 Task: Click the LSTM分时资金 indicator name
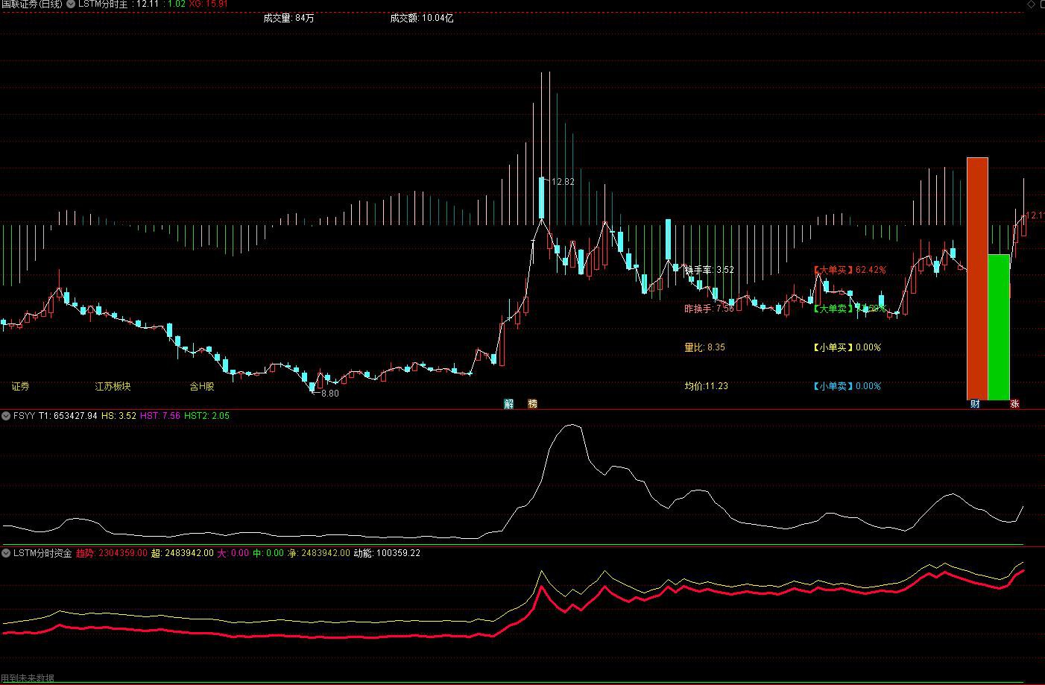click(x=42, y=553)
